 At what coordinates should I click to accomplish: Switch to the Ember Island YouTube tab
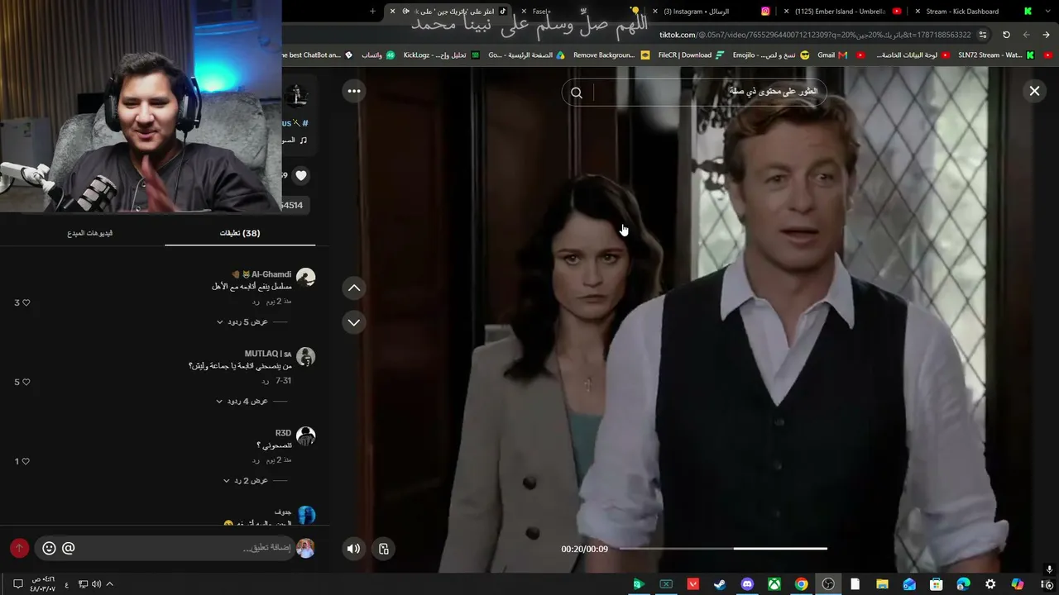coord(841,12)
